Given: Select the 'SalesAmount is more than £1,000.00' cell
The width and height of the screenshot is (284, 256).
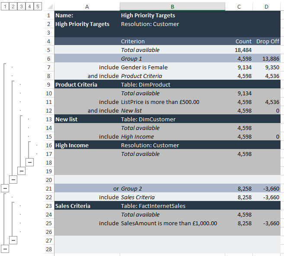Looking at the screenshot, I should (x=169, y=223).
